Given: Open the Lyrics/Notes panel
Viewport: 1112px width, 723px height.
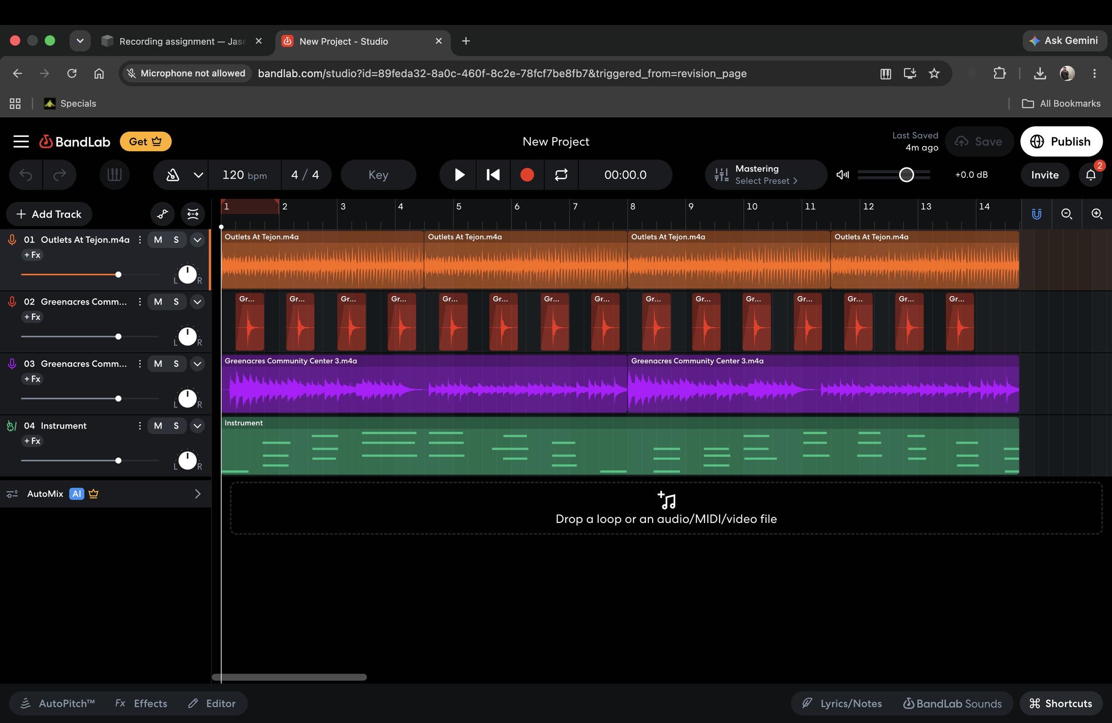Looking at the screenshot, I should 842,703.
